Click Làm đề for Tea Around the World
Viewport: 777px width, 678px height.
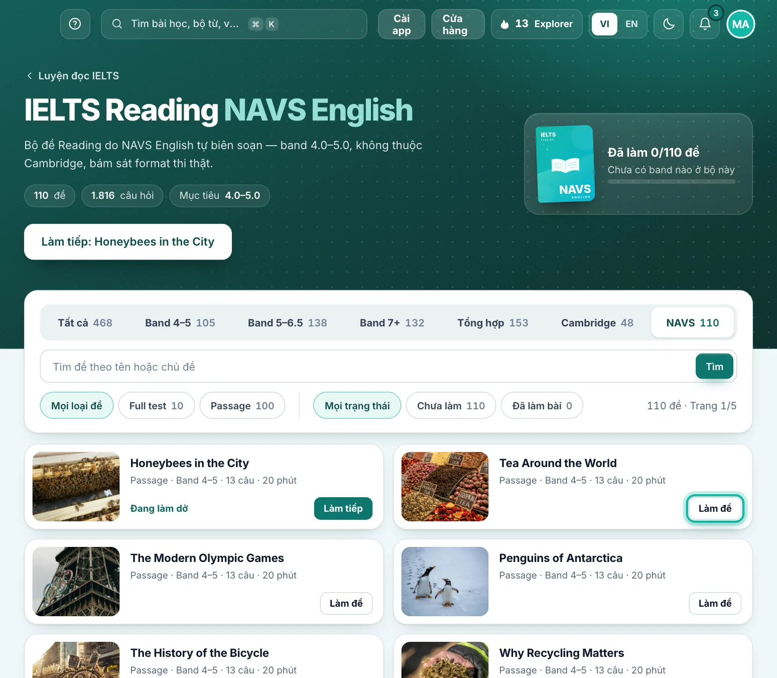(715, 508)
